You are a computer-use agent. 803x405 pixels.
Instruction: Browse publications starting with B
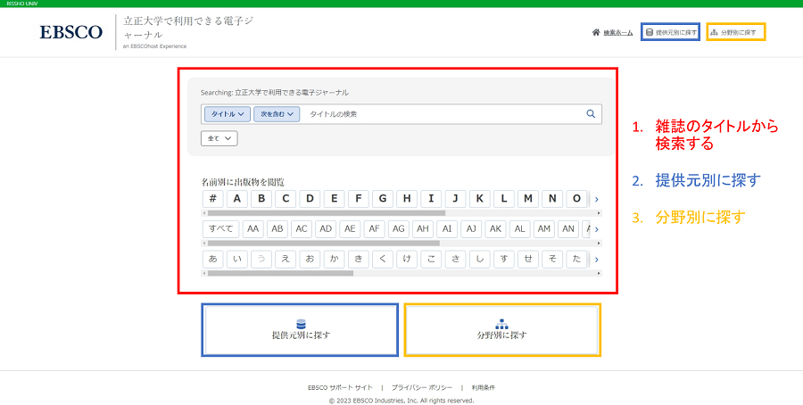pos(261,199)
